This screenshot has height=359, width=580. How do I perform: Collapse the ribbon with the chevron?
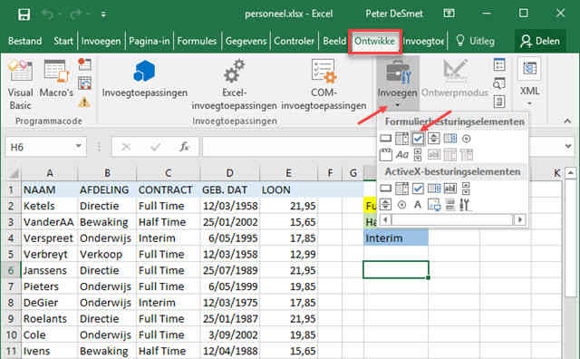(567, 121)
